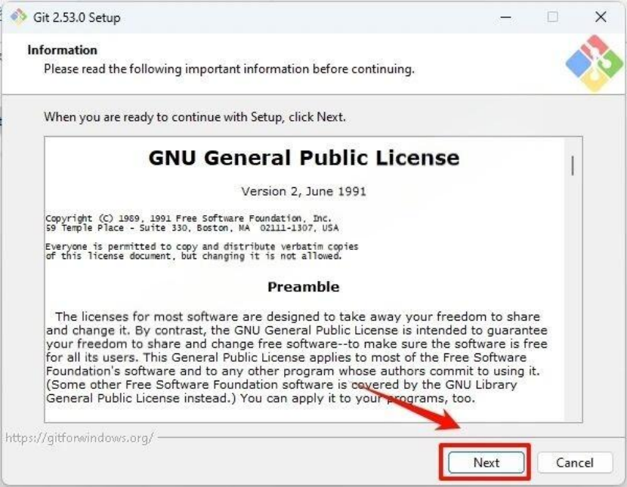Close the Git Setup window
The height and width of the screenshot is (487, 627).
601,17
